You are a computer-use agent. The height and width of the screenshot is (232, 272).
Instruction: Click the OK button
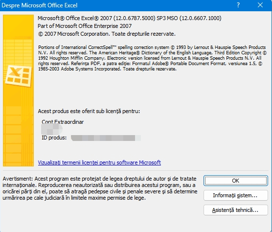click(236, 181)
